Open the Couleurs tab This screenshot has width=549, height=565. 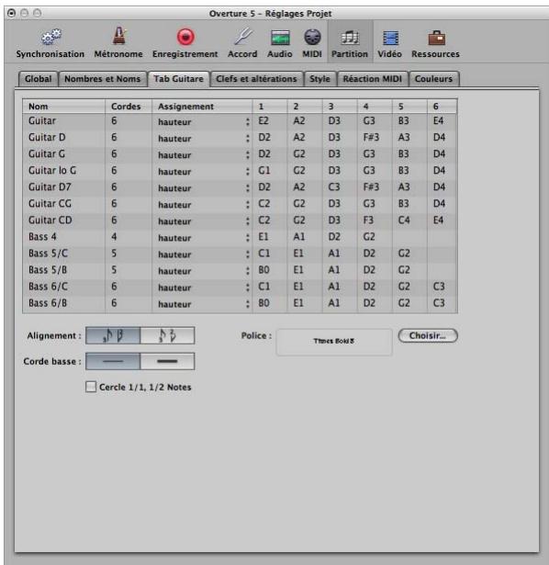click(433, 79)
